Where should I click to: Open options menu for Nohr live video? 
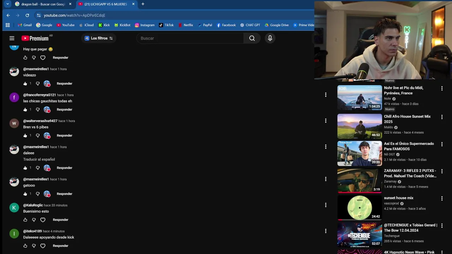[x=442, y=89]
